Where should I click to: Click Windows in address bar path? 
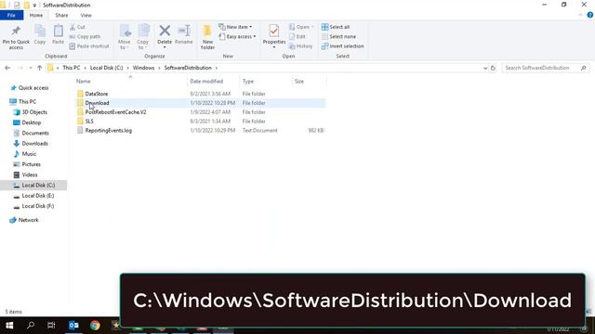click(143, 68)
